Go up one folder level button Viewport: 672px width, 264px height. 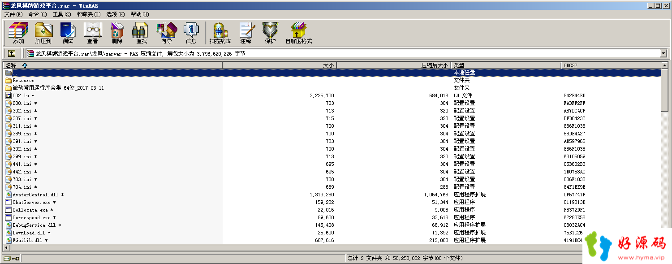pyautogui.click(x=12, y=53)
